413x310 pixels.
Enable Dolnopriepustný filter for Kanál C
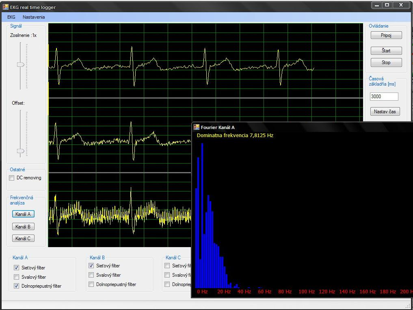[x=167, y=284]
